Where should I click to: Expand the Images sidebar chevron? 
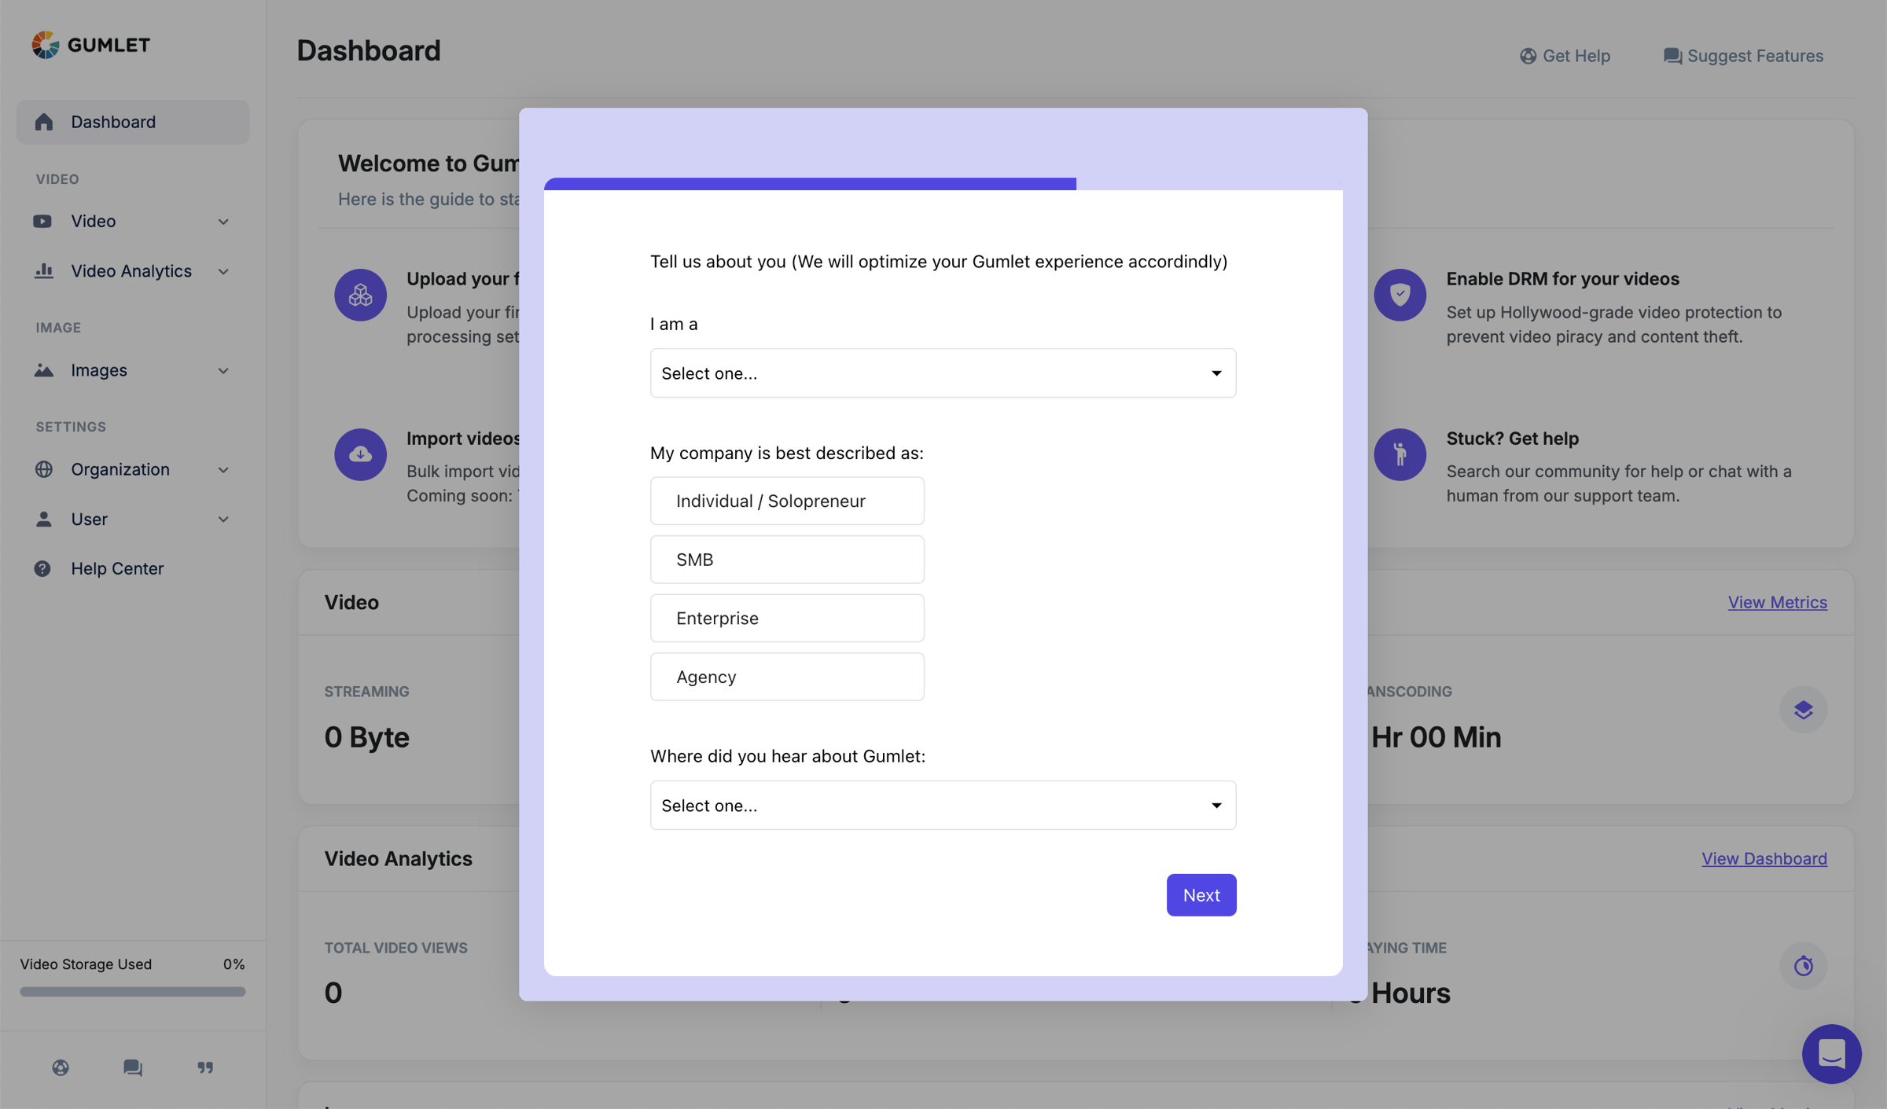pos(223,370)
